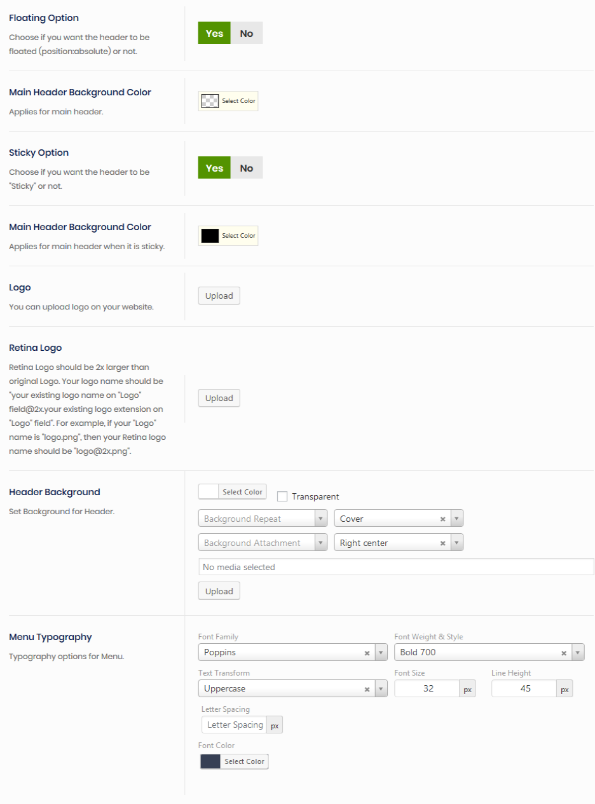Enable the Transparent checkbox
Viewport: 595px width, 804px height.
coord(282,497)
